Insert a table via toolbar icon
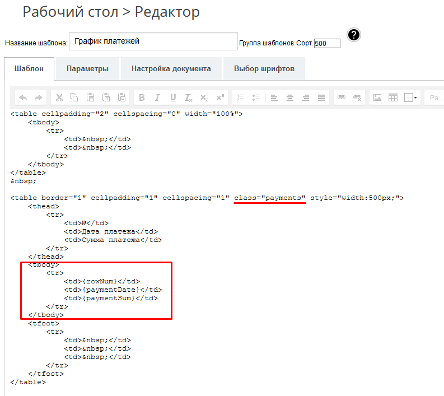Screen dimensions: 444x396 [393, 97]
